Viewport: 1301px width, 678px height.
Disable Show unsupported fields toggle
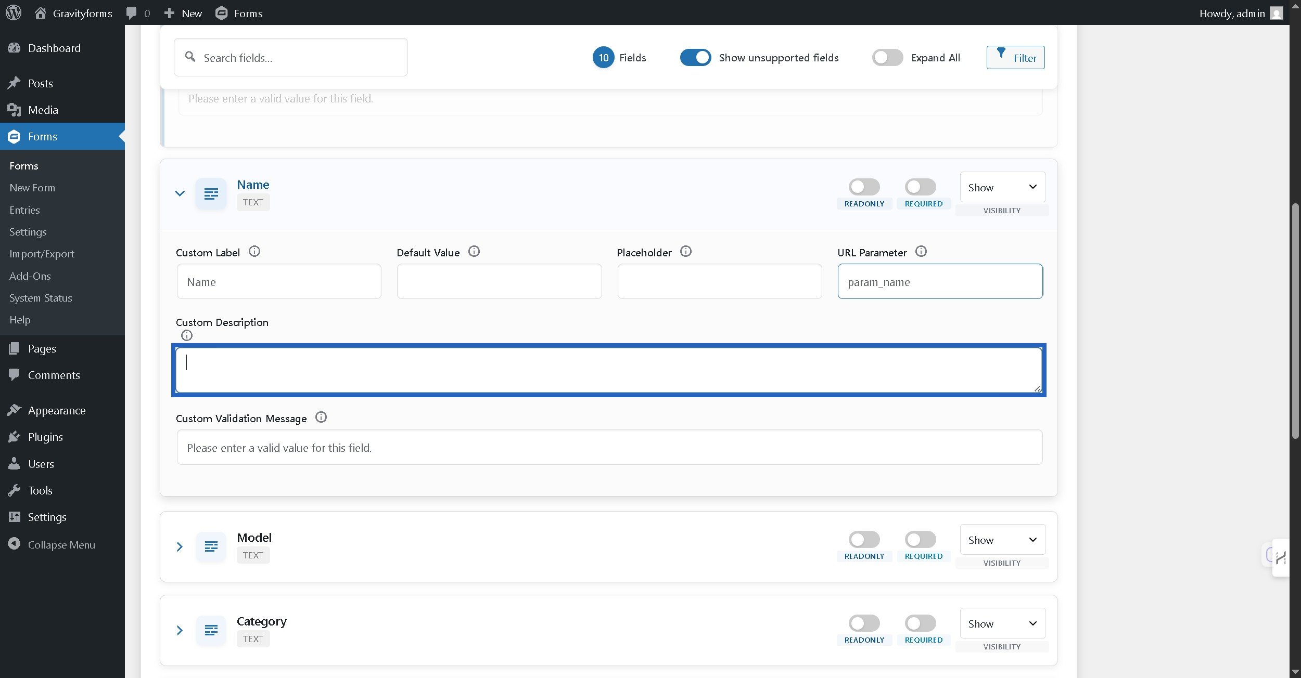click(x=695, y=58)
